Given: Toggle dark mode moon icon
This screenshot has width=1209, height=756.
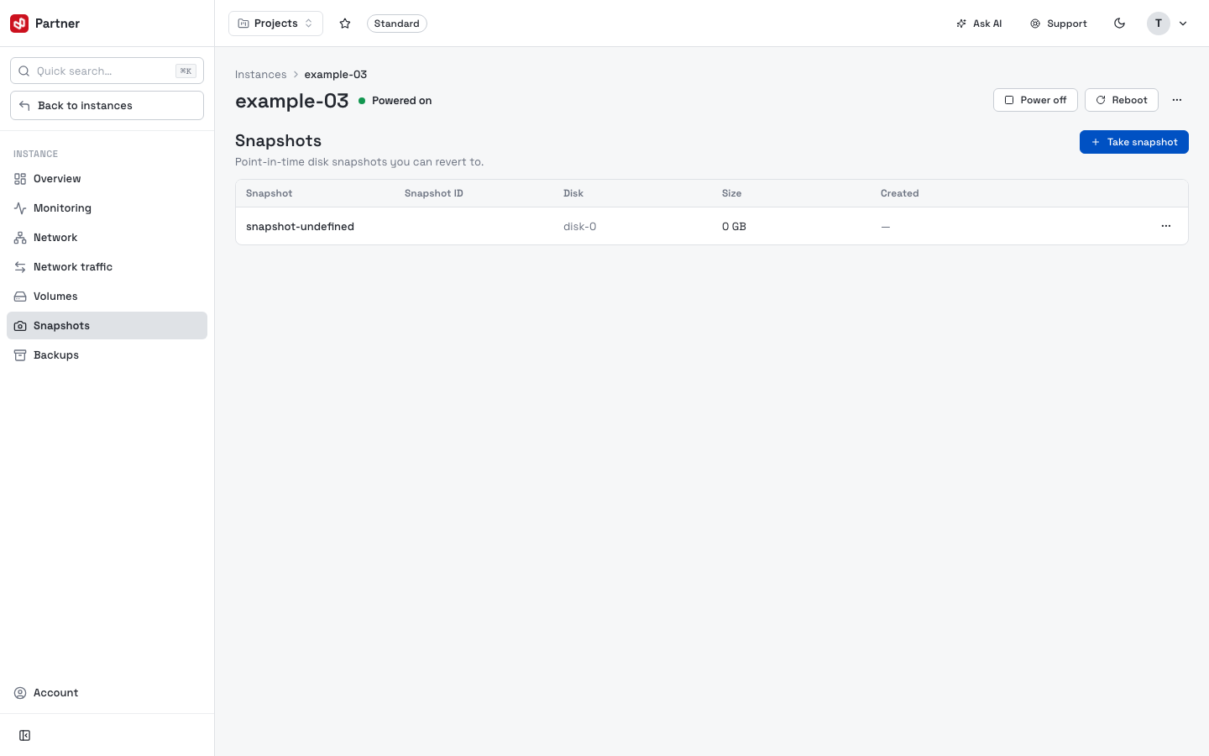Looking at the screenshot, I should click(1119, 24).
